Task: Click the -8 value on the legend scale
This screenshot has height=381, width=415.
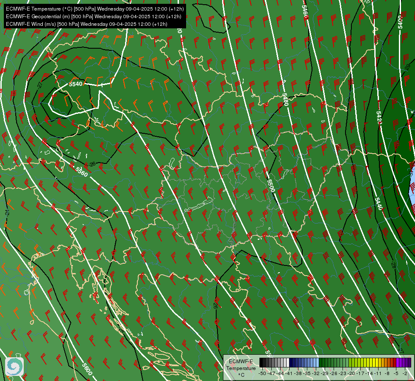Action: [387, 373]
